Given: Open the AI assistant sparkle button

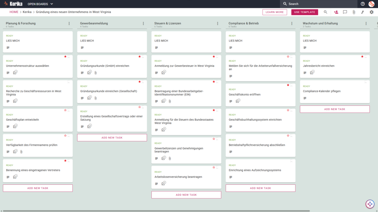Looking at the screenshot, I should point(370,204).
